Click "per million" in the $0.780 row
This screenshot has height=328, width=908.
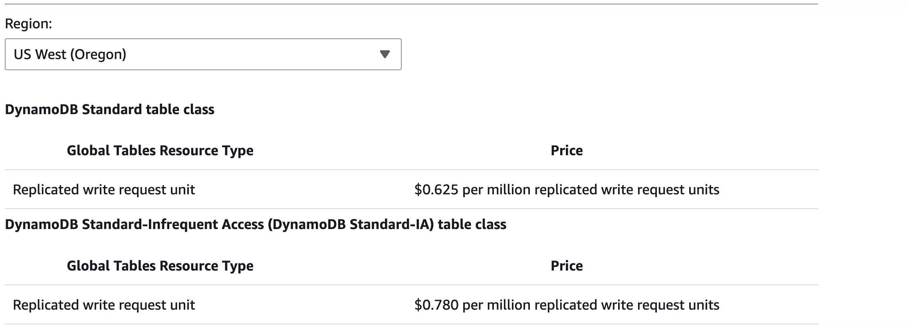point(496,305)
